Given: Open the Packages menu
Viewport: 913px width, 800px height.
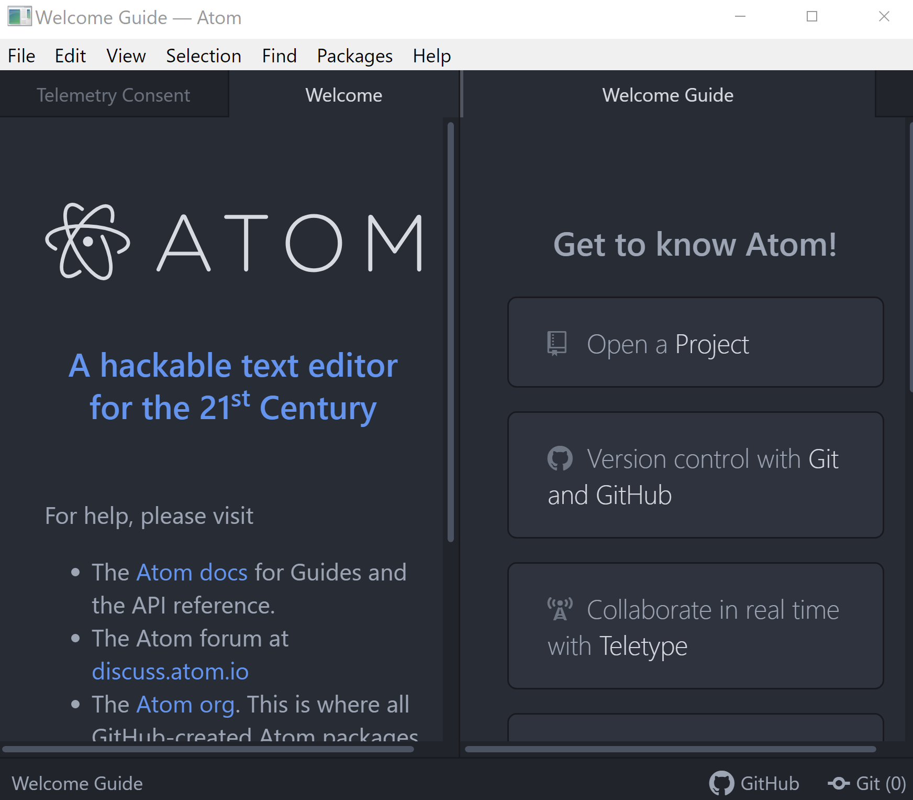Looking at the screenshot, I should click(354, 56).
